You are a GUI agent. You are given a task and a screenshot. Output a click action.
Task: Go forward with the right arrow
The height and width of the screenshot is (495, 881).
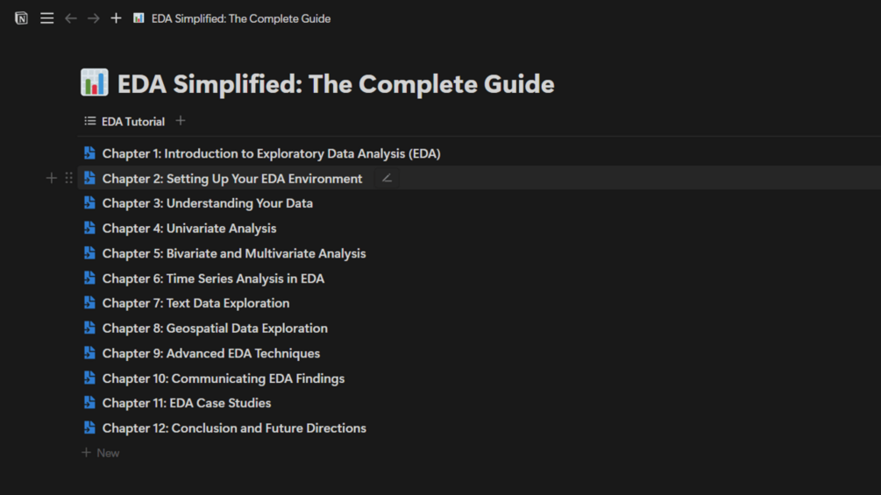tap(93, 18)
